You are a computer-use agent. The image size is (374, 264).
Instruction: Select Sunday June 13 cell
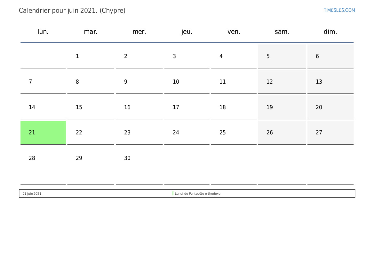tap(330, 82)
